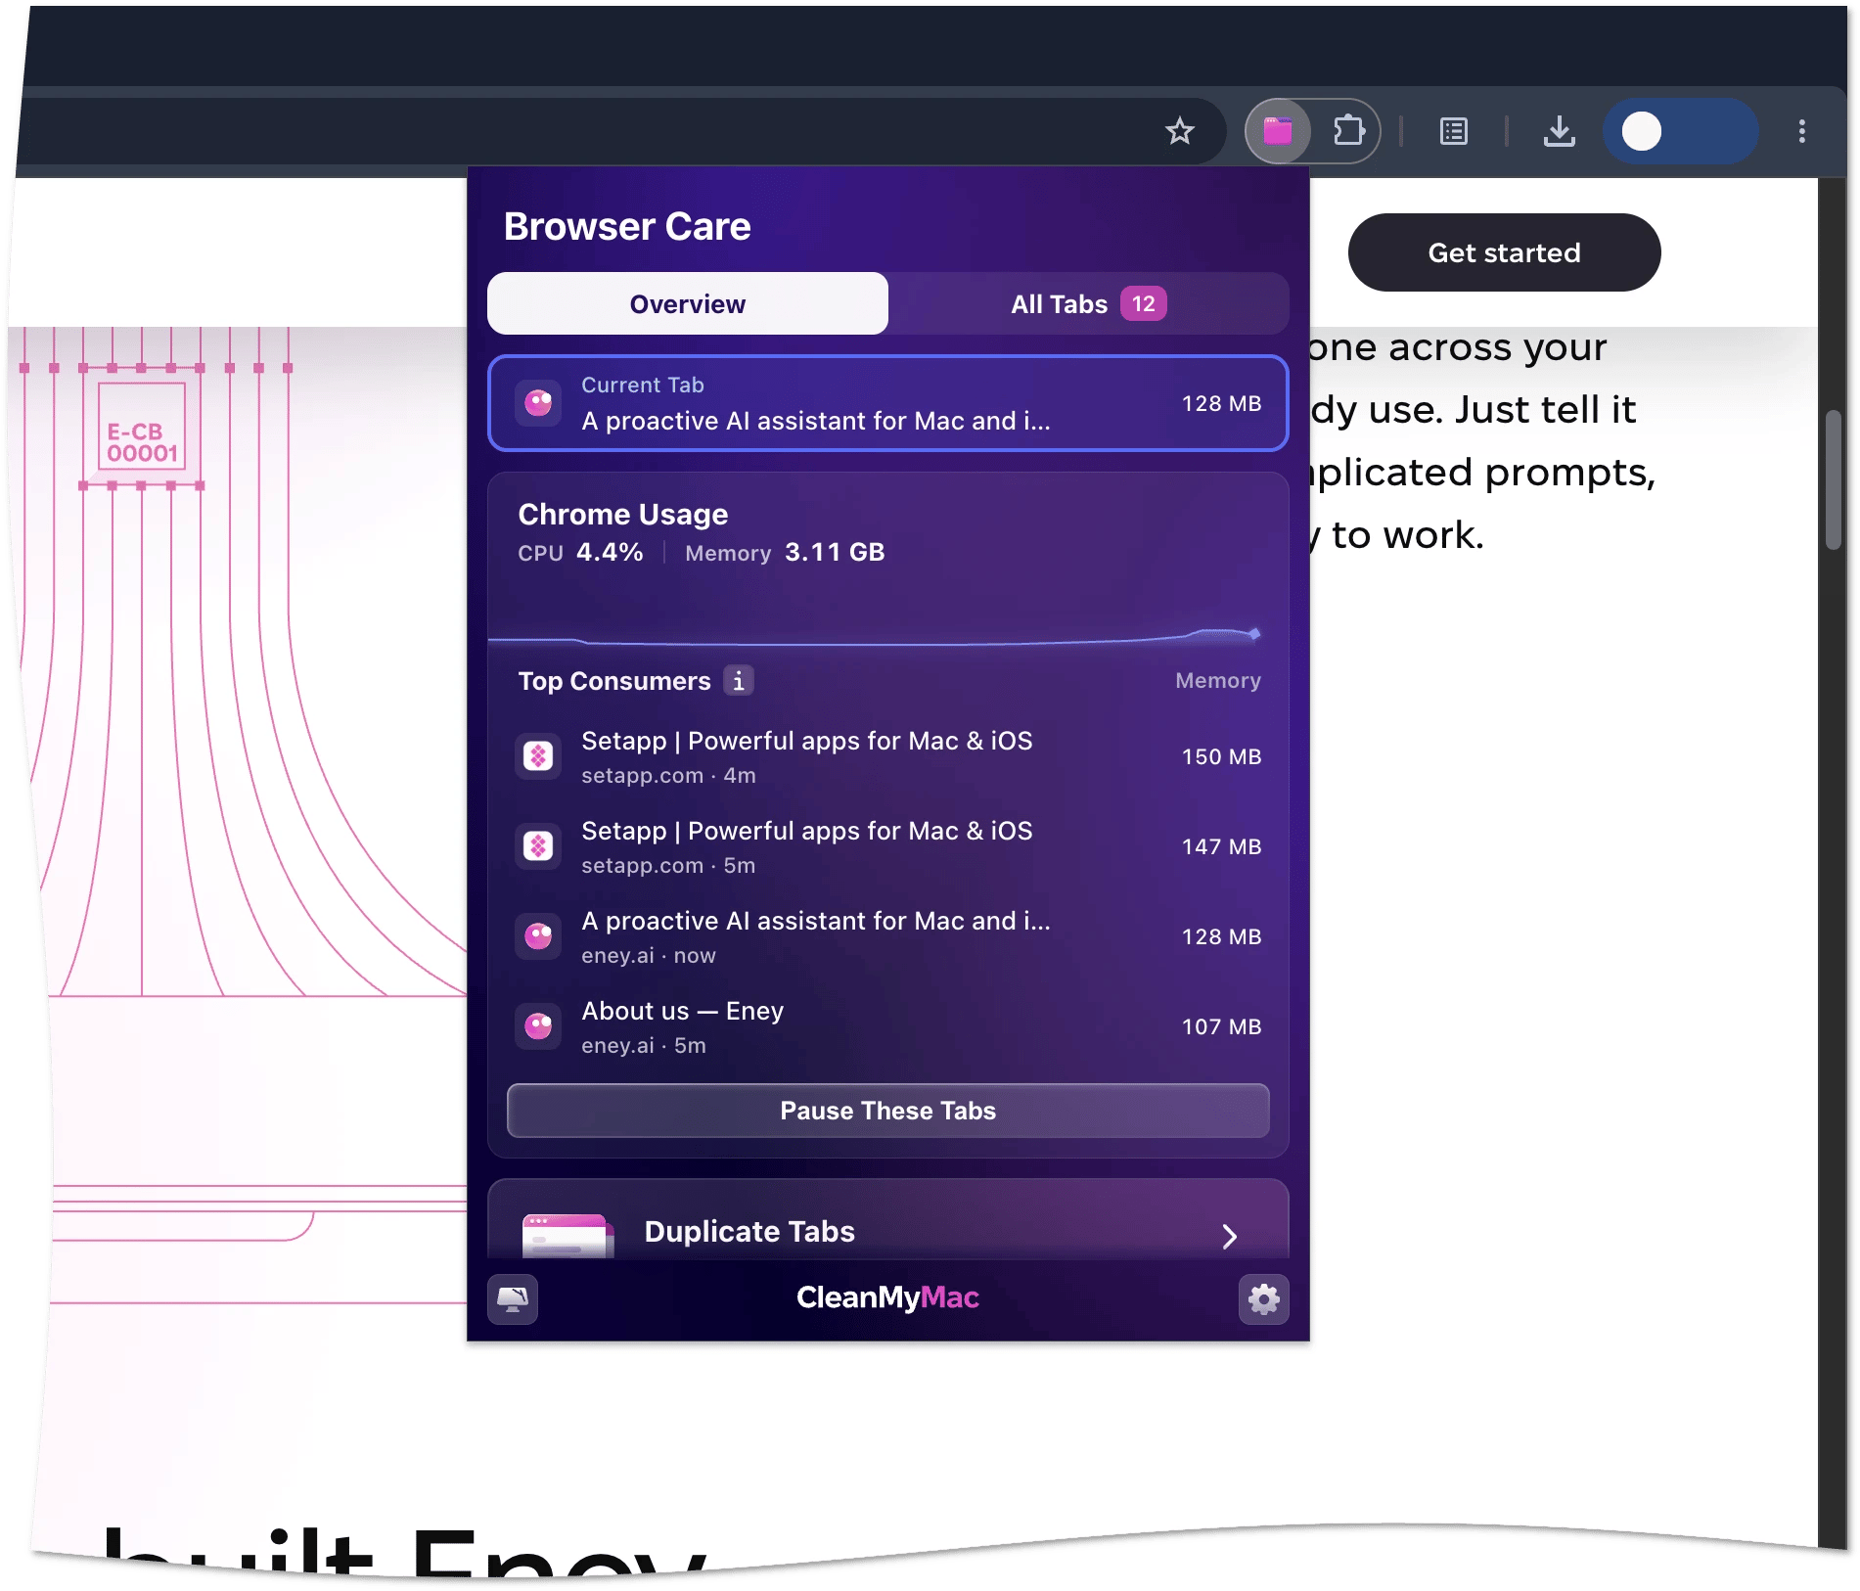1860x1591 pixels.
Task: Open CleanMyMac app via the Mac icon
Action: pos(513,1299)
